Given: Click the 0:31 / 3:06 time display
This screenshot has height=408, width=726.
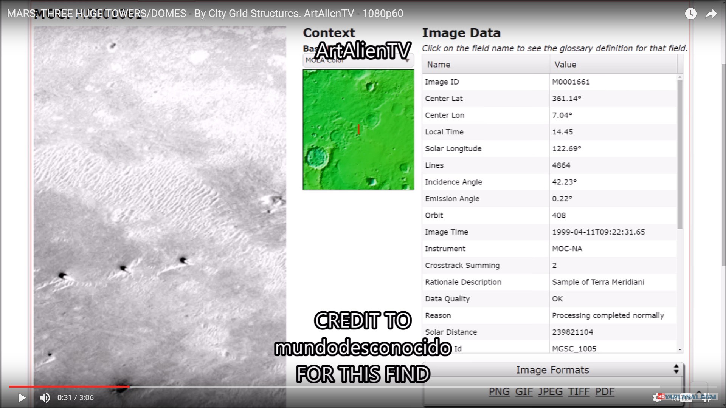Looking at the screenshot, I should (75, 397).
